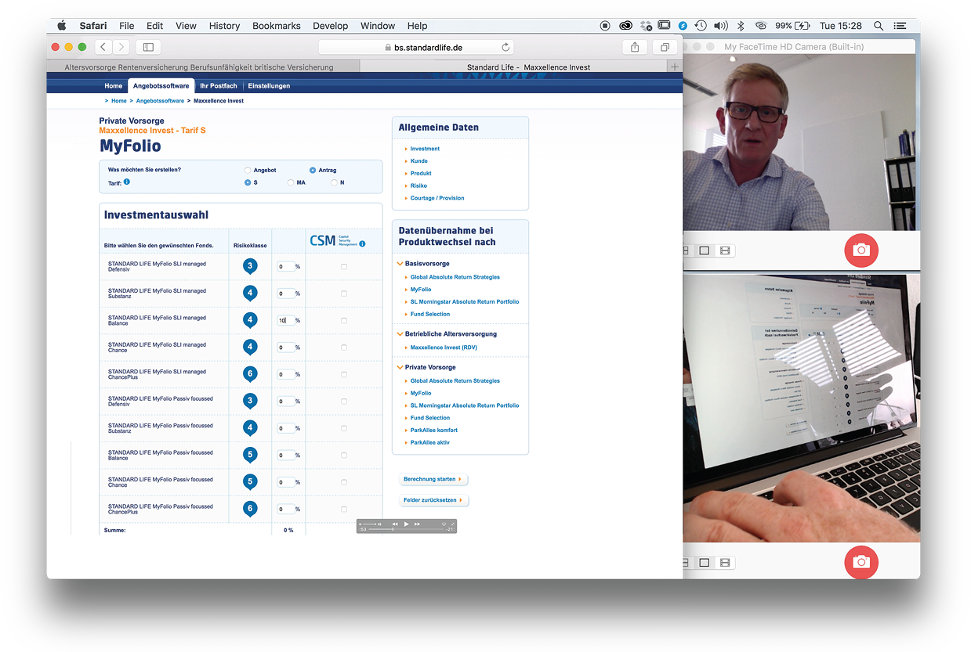Tick CSM checkbox for SLI managed Defensiv
This screenshot has width=971, height=652.
click(344, 267)
